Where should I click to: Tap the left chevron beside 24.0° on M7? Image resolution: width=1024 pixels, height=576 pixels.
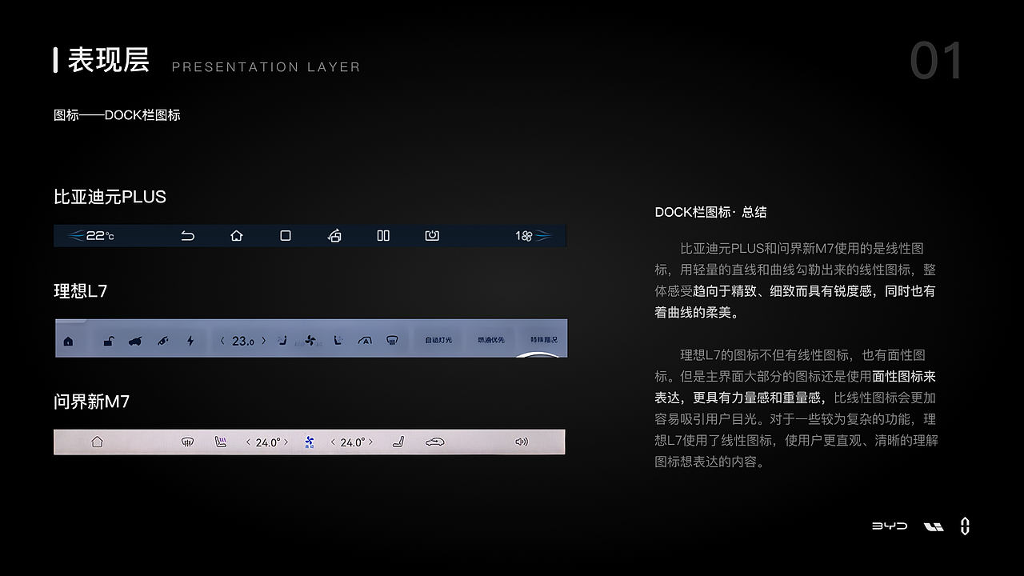(248, 441)
